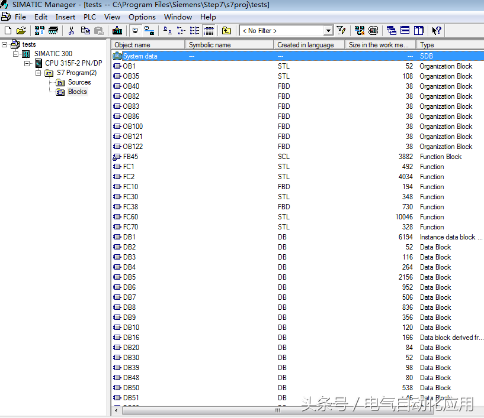Click the Accessible Nodes toolbar icon
484x418 pixels.
pyautogui.click(x=40, y=30)
